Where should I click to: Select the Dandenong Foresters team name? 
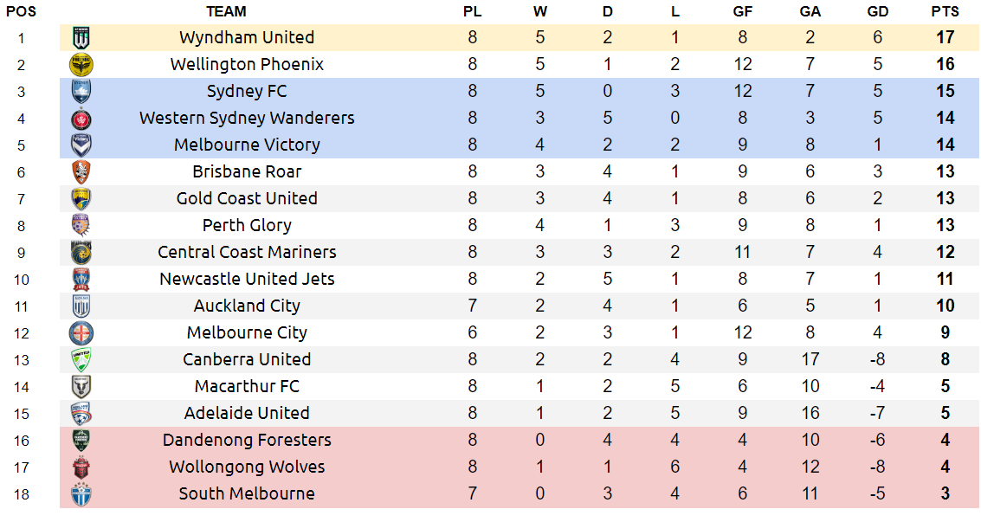tap(247, 440)
